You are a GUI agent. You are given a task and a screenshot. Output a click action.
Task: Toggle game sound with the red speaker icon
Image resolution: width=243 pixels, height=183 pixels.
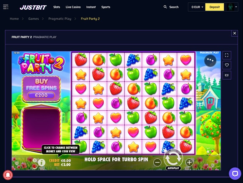coord(35,166)
